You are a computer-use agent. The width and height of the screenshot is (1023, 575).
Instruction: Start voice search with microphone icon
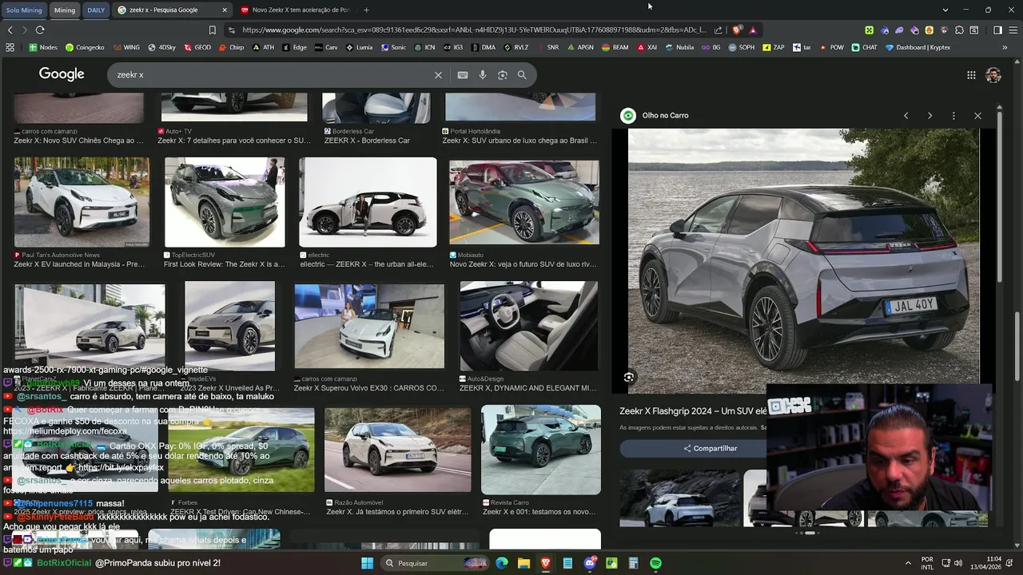483,75
